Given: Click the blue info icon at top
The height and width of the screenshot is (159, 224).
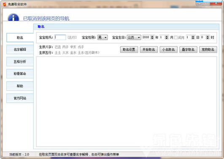Looking at the screenshot, I should tap(13, 17).
